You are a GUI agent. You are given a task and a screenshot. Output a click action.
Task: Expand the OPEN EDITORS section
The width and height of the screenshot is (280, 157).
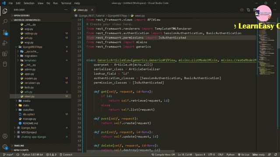pos(21,16)
